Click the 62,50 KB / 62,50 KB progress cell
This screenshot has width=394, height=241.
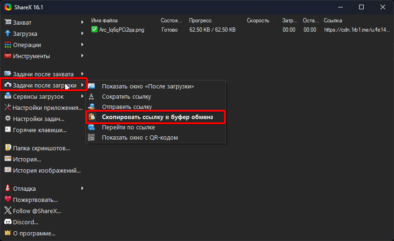tap(212, 30)
